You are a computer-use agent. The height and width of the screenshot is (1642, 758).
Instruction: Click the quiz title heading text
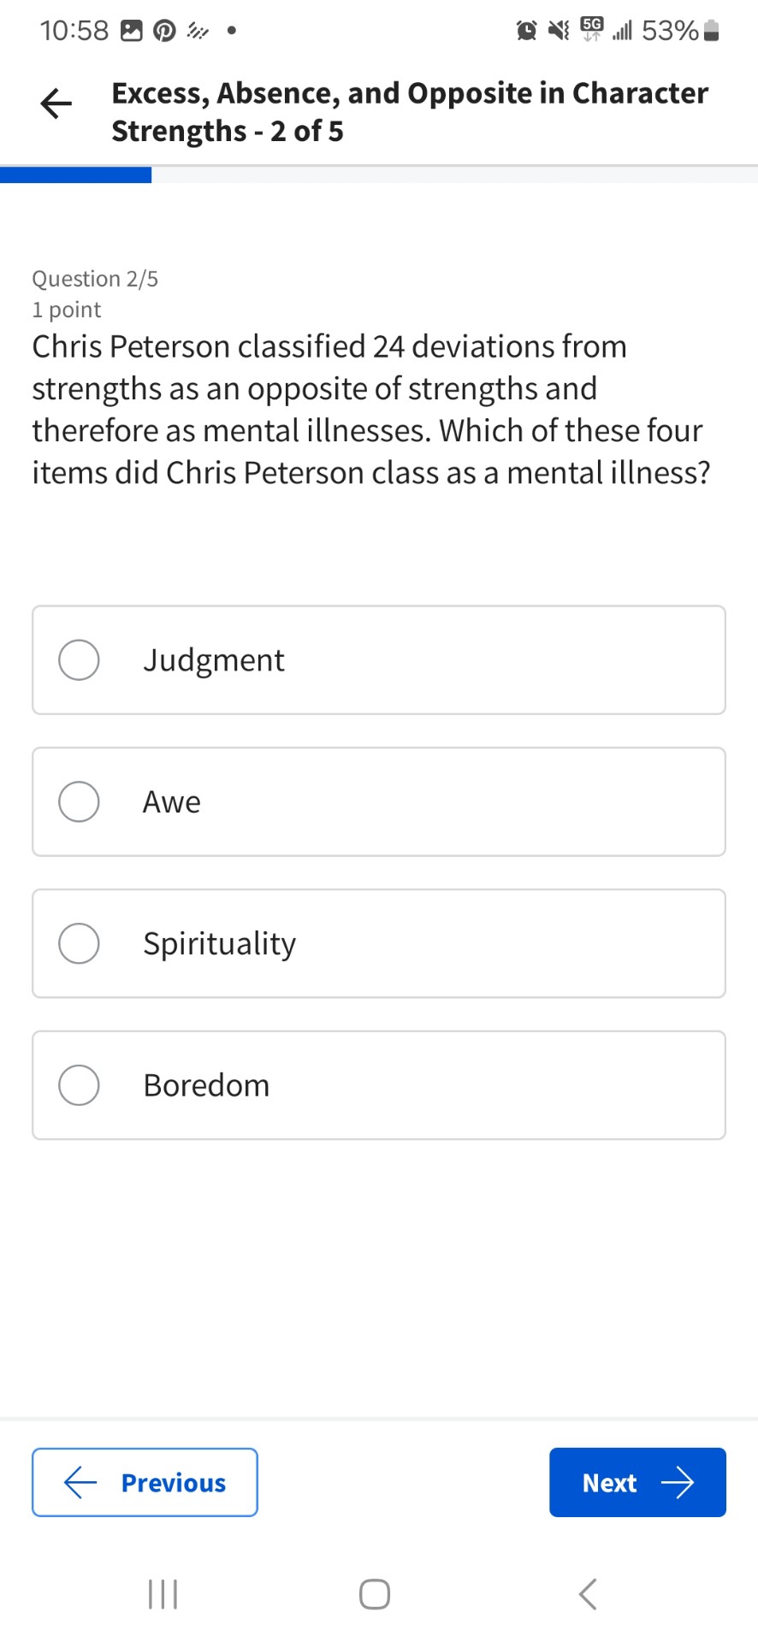[410, 112]
